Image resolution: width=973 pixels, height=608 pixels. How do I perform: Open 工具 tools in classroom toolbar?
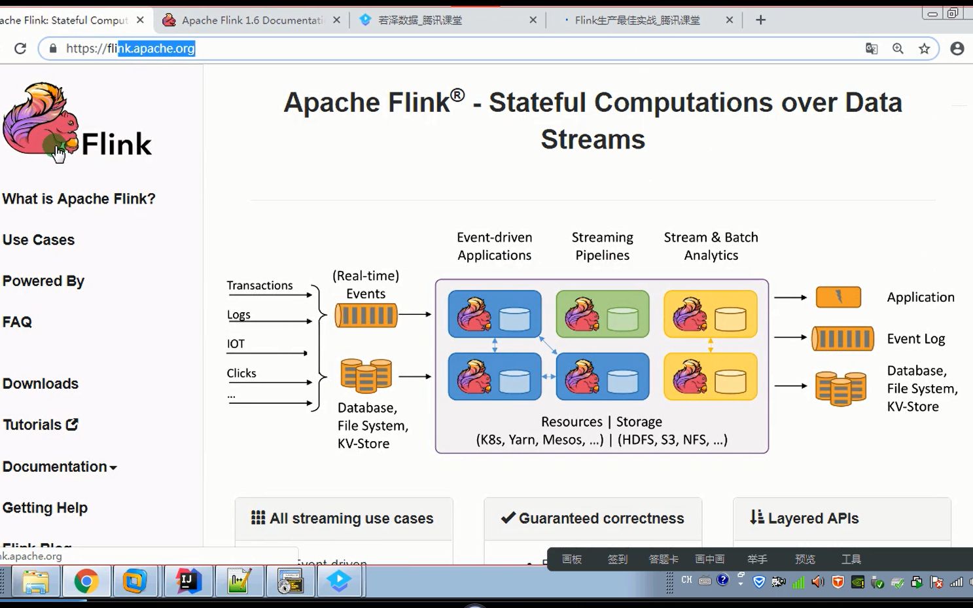click(x=851, y=559)
